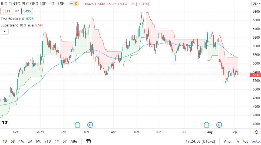Open the late-July earnings E marker
The image size is (261, 145).
(x=206, y=125)
